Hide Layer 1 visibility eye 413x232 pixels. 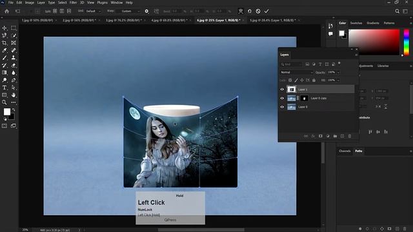point(282,90)
